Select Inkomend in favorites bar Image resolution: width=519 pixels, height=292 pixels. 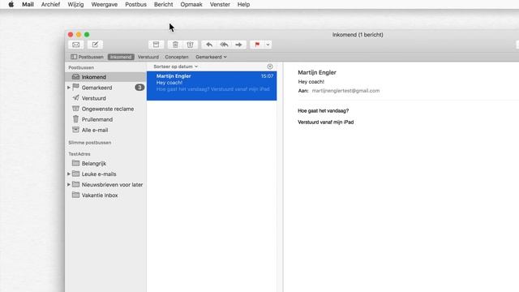121,57
